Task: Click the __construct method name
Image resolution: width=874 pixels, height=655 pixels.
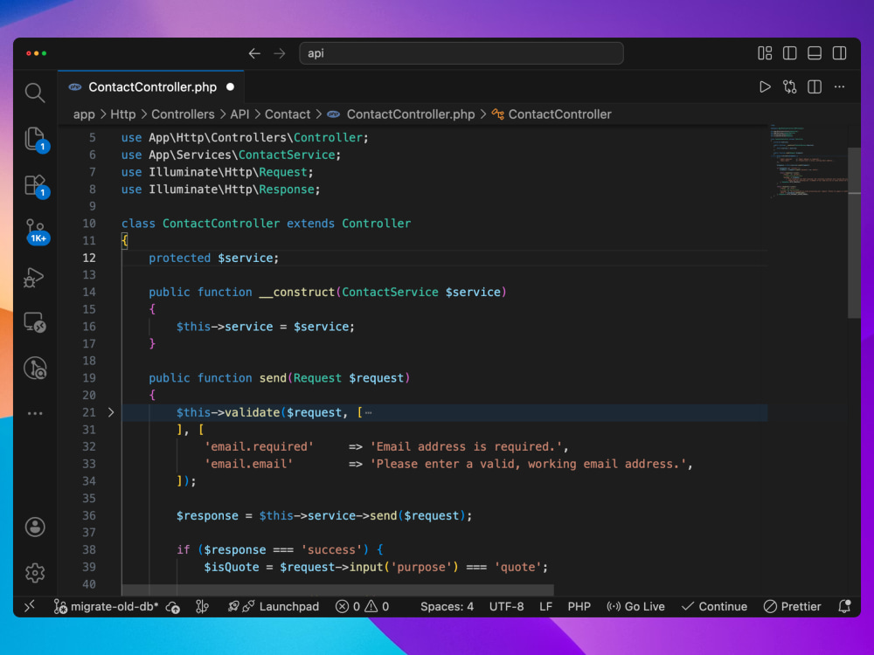Action: 296,293
